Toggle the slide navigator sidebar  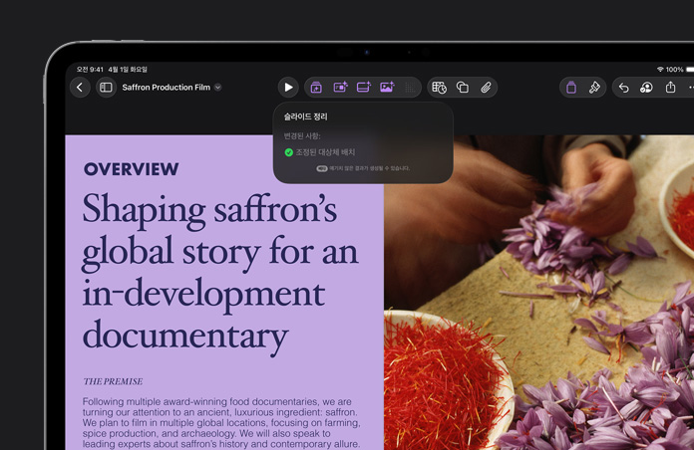(106, 88)
